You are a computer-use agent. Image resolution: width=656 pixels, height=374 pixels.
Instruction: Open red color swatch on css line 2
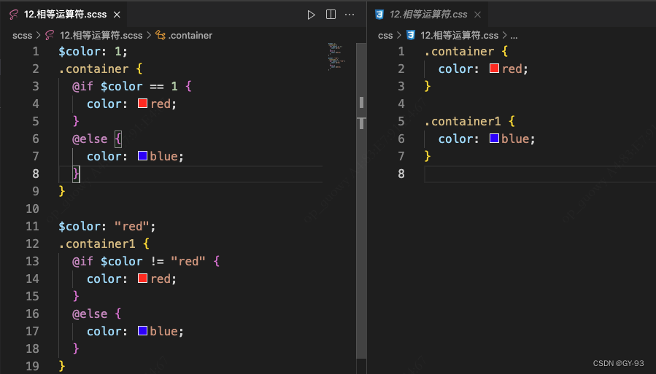[x=494, y=68]
